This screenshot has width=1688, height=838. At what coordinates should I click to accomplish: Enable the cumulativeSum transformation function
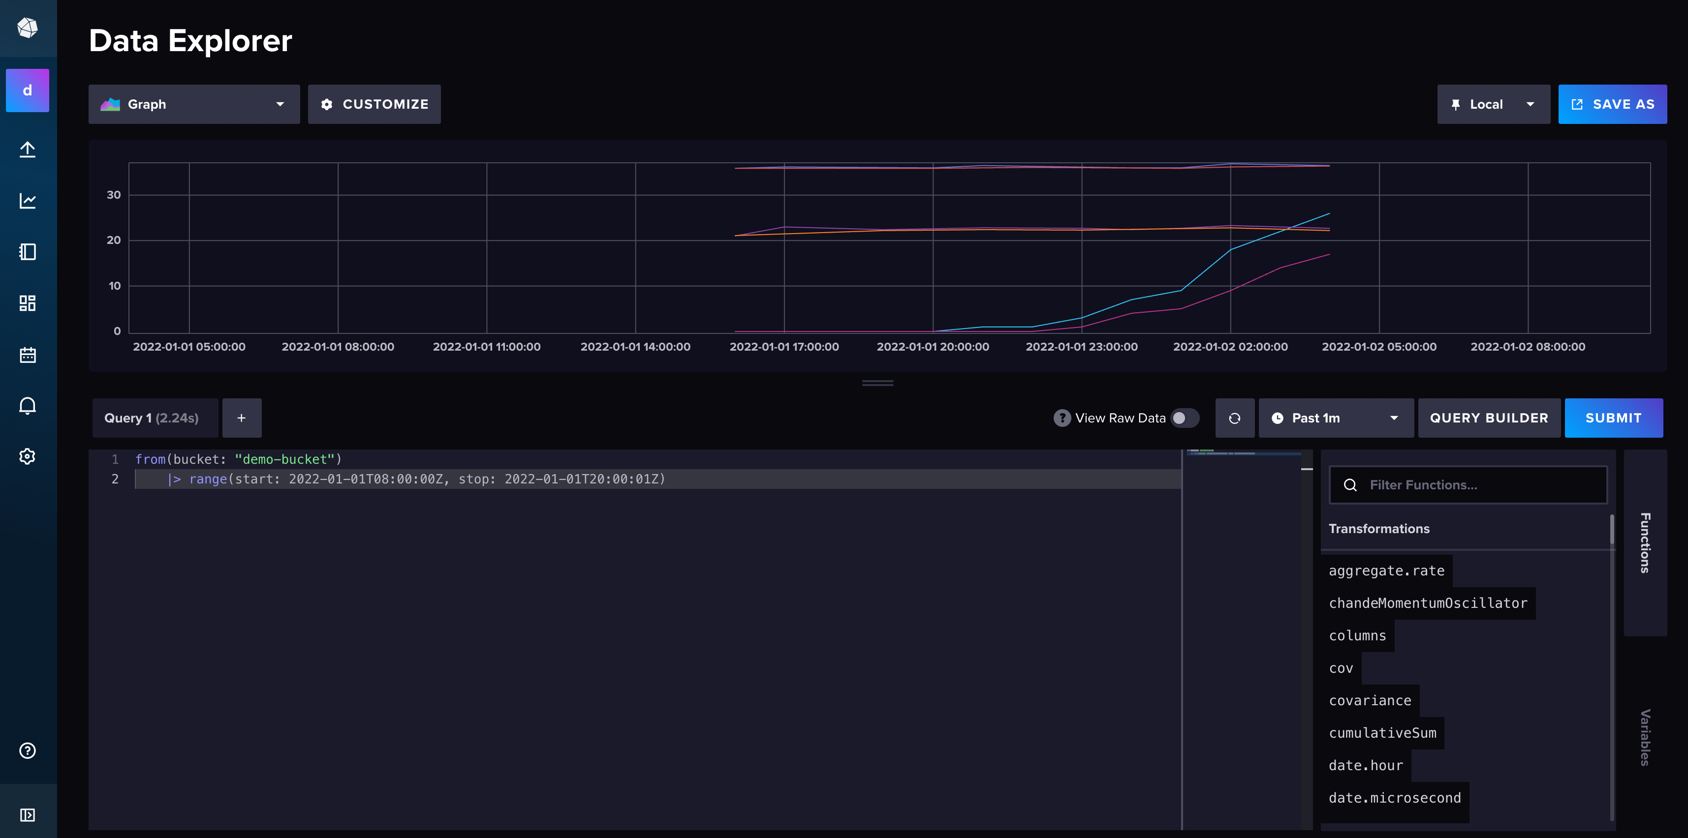click(1383, 733)
